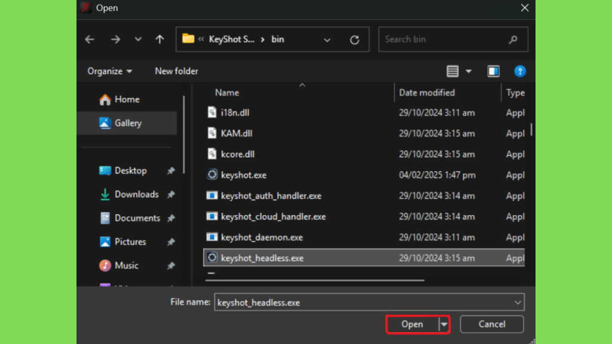Expand the address bar history dropdown

pyautogui.click(x=327, y=40)
